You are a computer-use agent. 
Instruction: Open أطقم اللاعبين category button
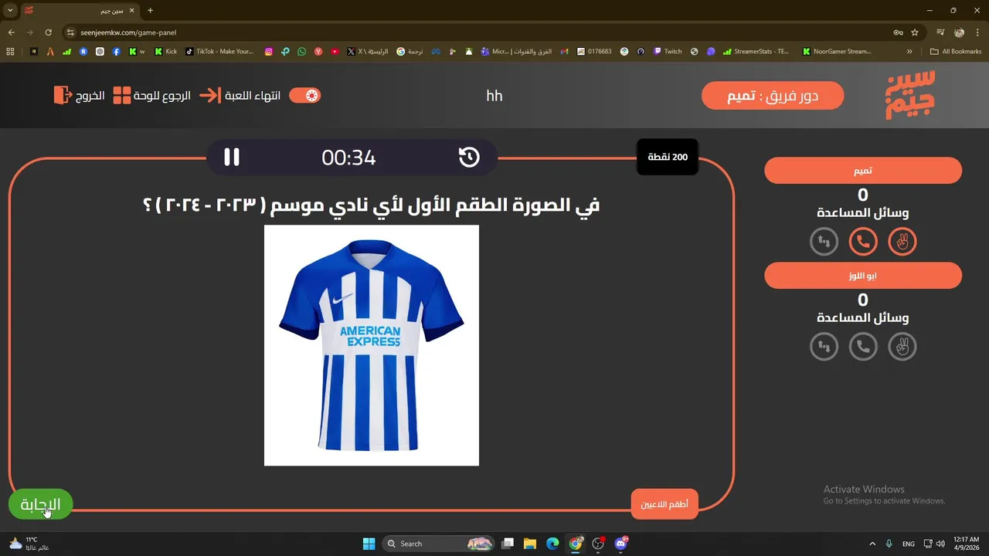(x=664, y=504)
